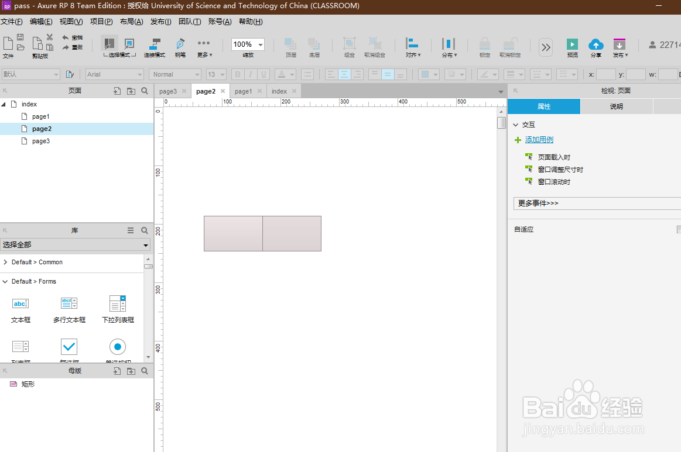Screen dimensions: 681x452
Task: Toggle underline text formatting
Action: pyautogui.click(x=263, y=75)
